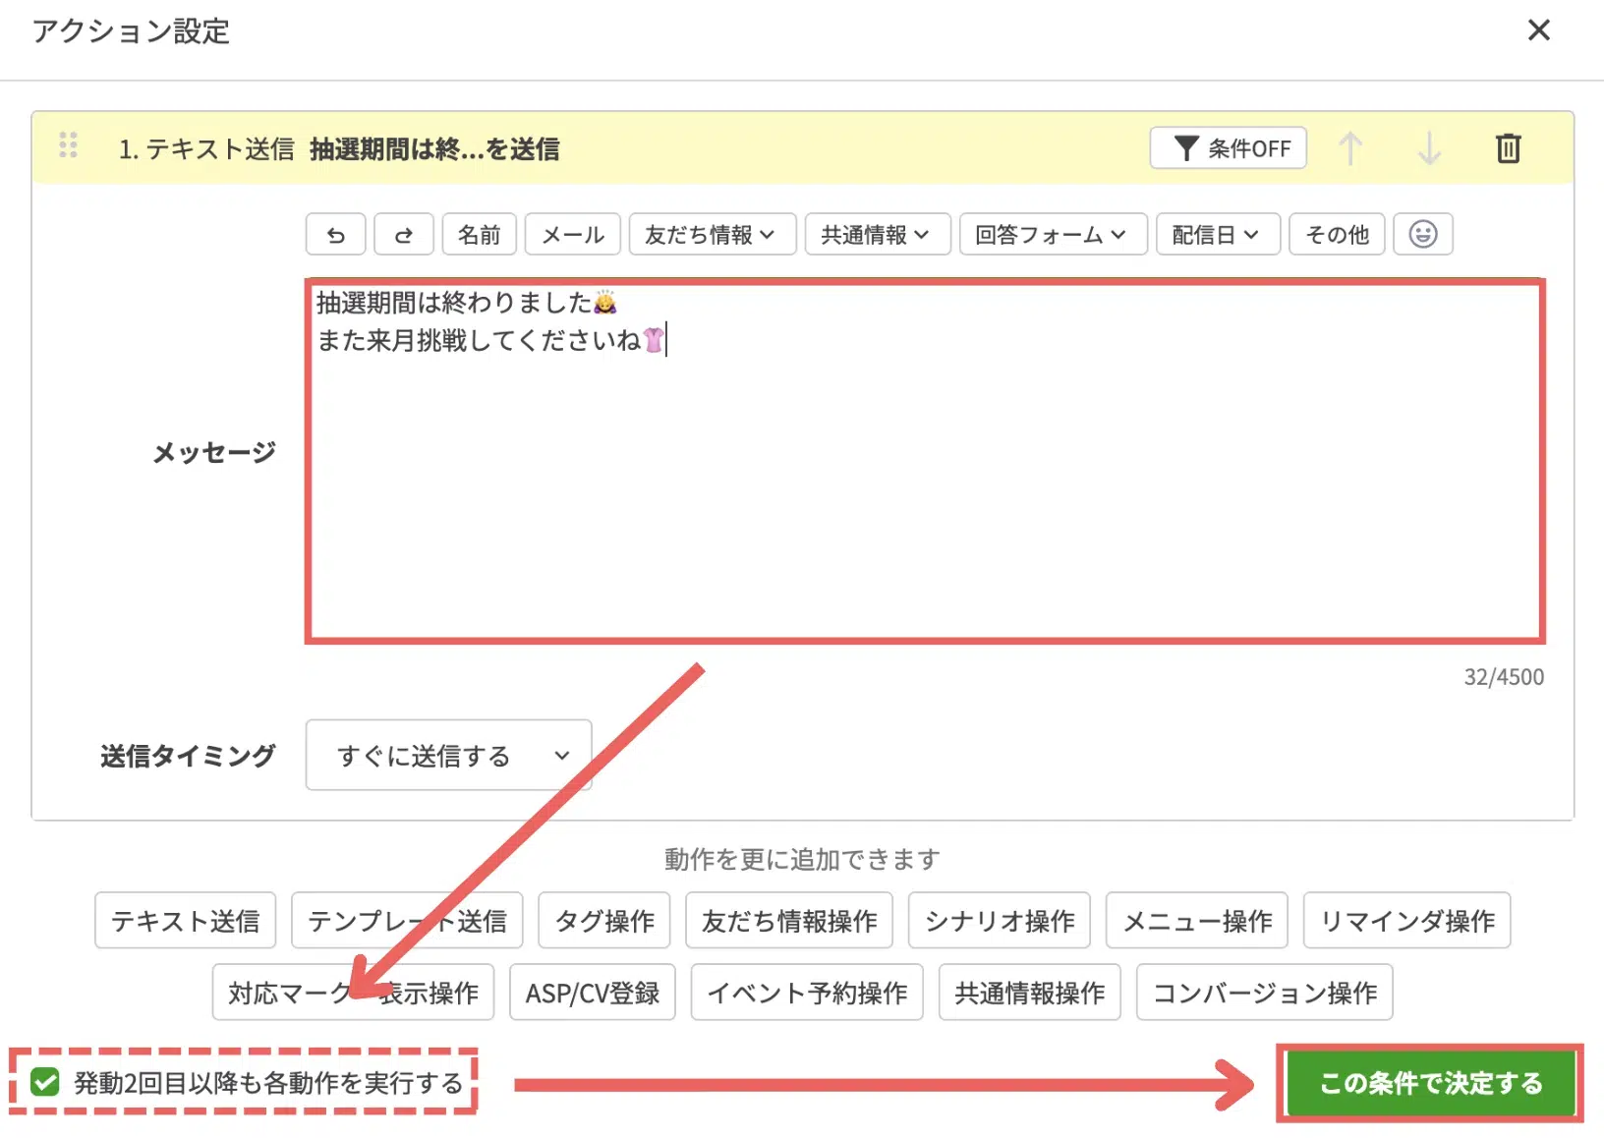
Task: Add a コンバージョン操作 action
Action: 1265,993
